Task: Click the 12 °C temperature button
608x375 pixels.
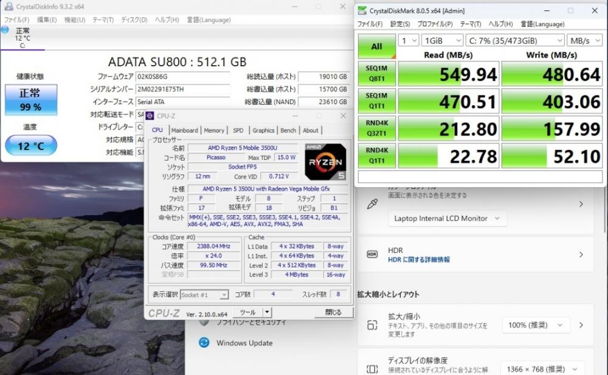Action: click(31, 145)
